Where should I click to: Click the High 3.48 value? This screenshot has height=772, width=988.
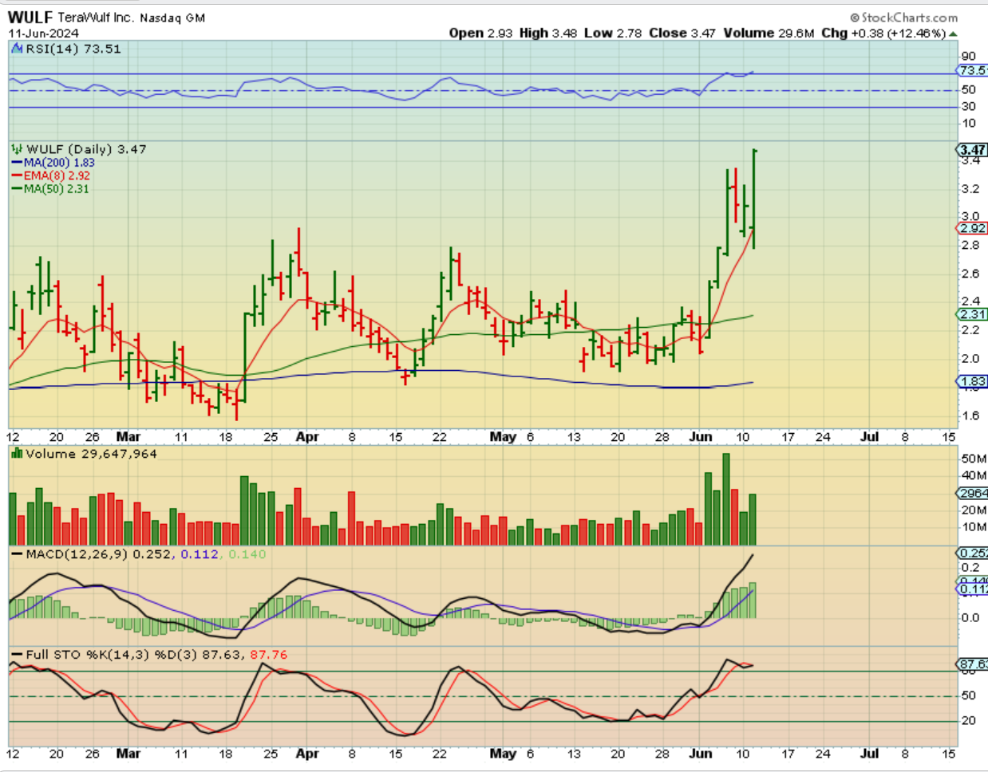547,33
